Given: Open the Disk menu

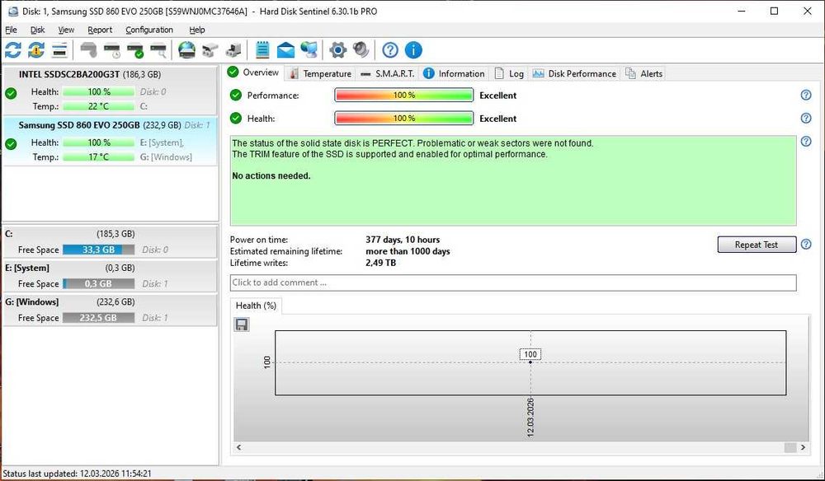Looking at the screenshot, I should (x=37, y=30).
